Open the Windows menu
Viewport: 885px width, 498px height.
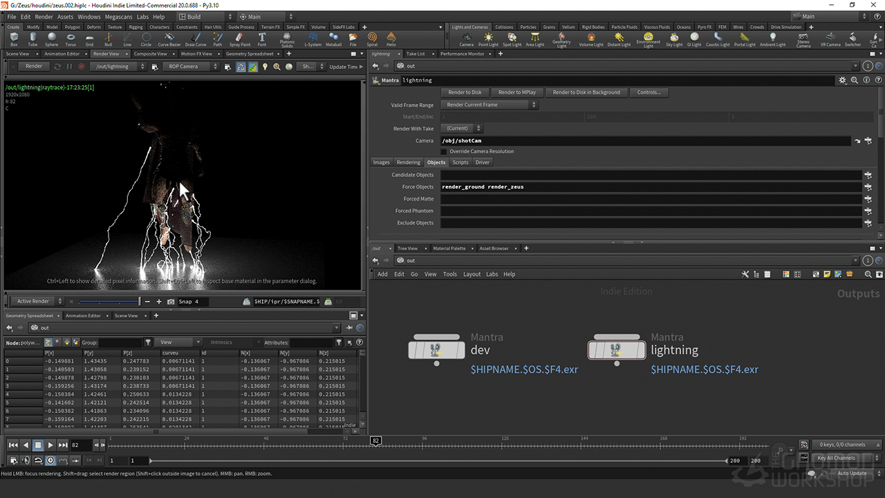tap(88, 17)
